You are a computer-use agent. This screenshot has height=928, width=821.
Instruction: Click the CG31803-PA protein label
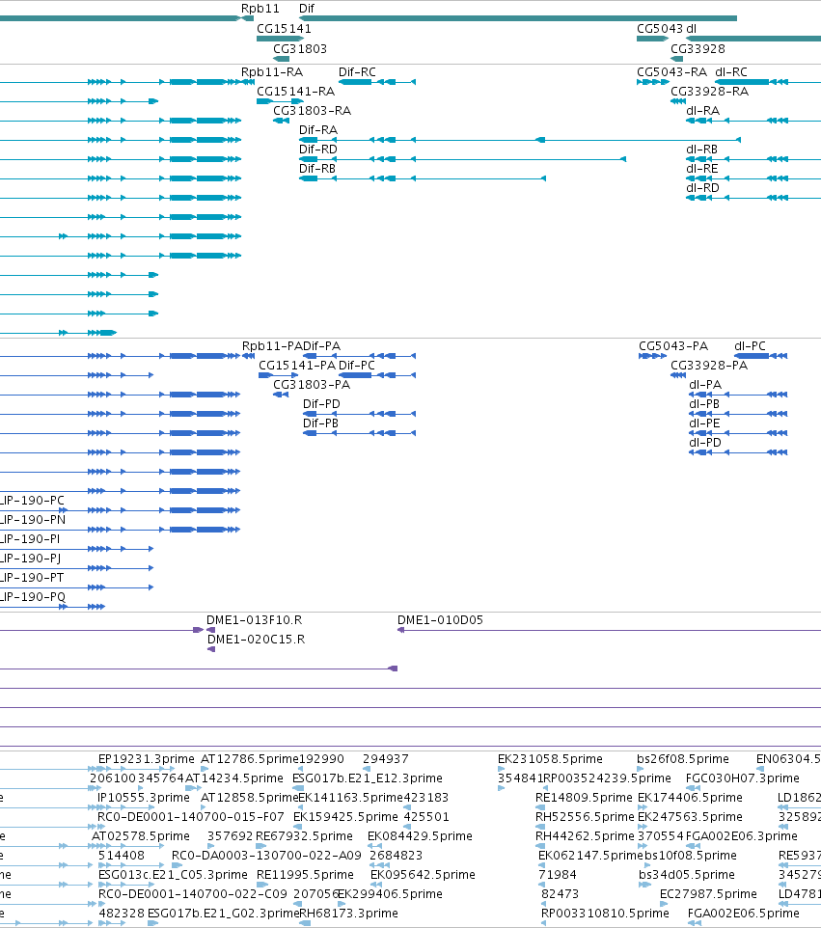(x=312, y=385)
